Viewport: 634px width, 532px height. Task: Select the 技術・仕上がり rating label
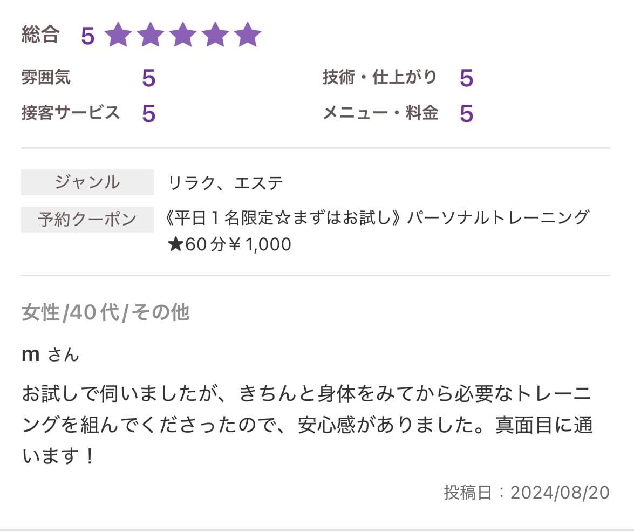[379, 78]
